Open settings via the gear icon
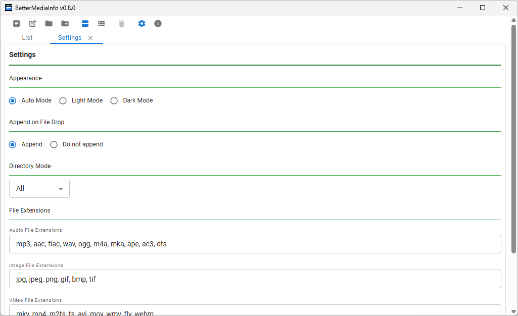This screenshot has width=518, height=316. pyautogui.click(x=142, y=24)
